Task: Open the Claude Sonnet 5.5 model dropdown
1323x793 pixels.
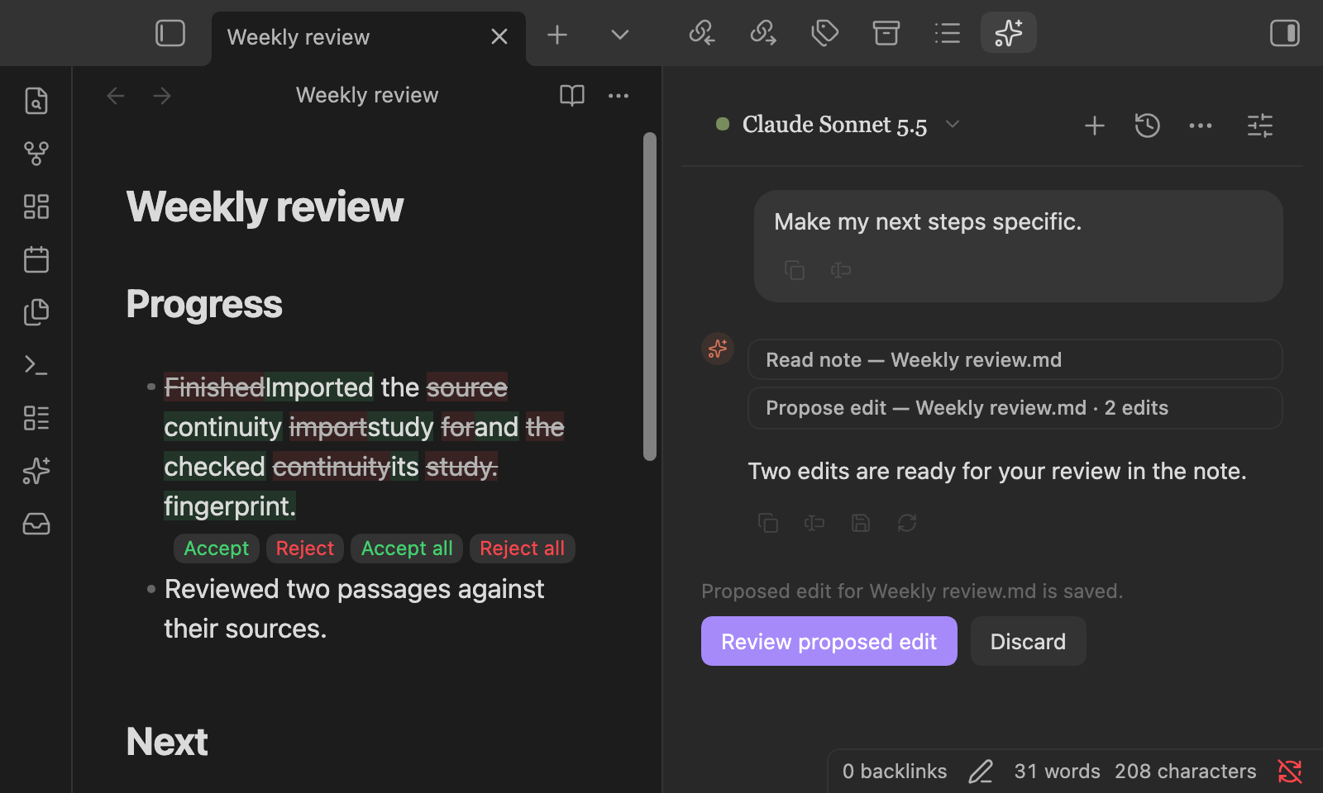Action: point(838,125)
